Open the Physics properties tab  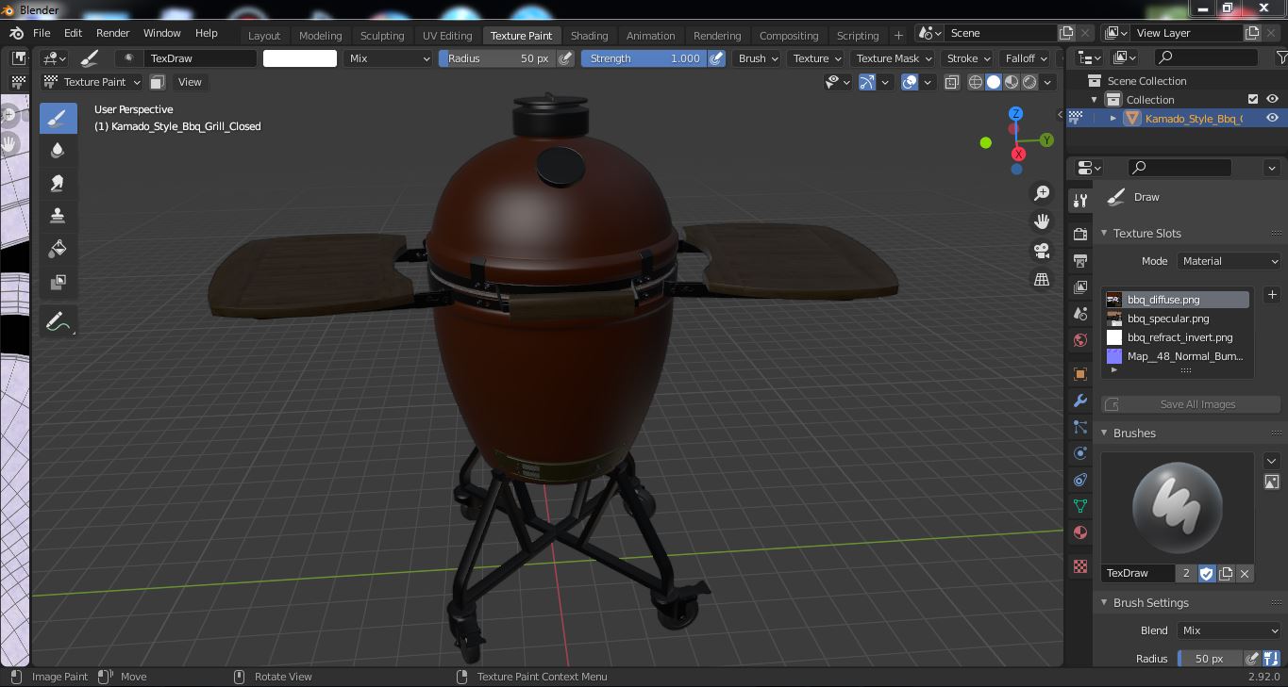[1080, 453]
